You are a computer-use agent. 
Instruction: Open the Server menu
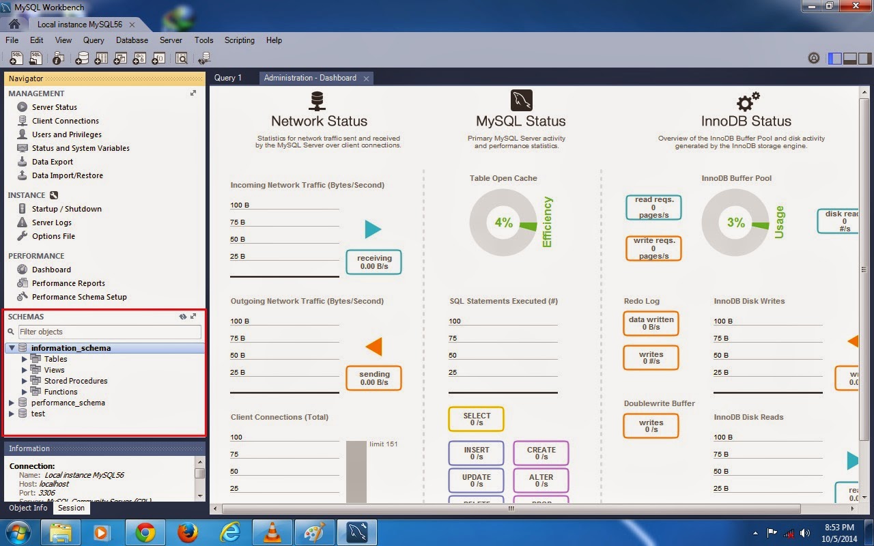tap(171, 40)
